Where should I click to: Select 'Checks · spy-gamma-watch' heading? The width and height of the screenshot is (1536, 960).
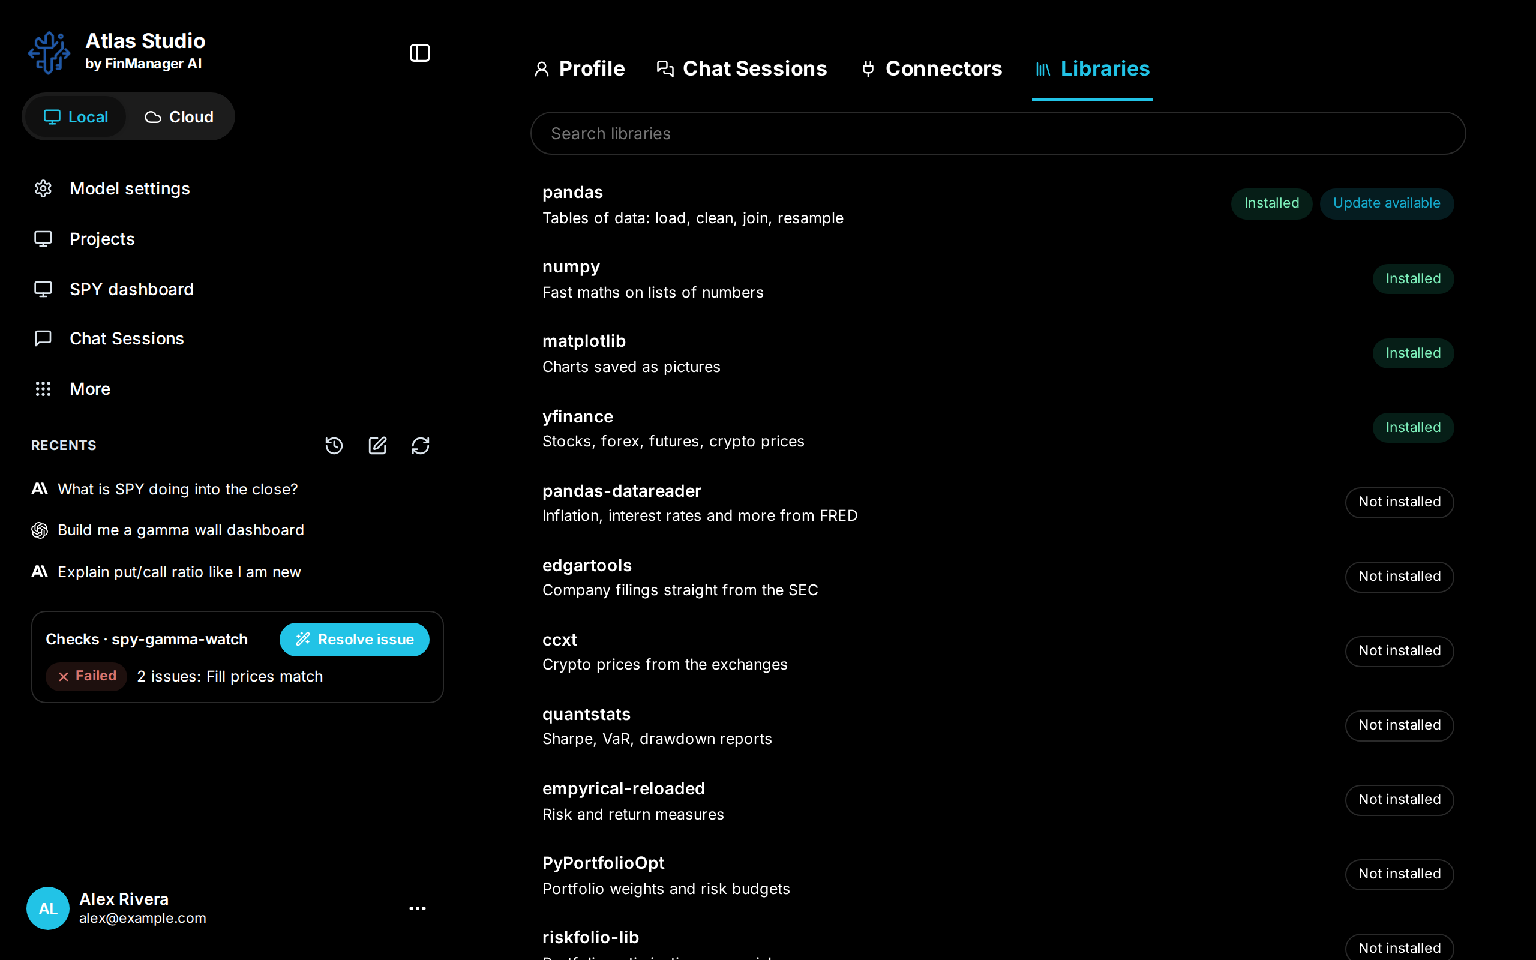point(146,640)
